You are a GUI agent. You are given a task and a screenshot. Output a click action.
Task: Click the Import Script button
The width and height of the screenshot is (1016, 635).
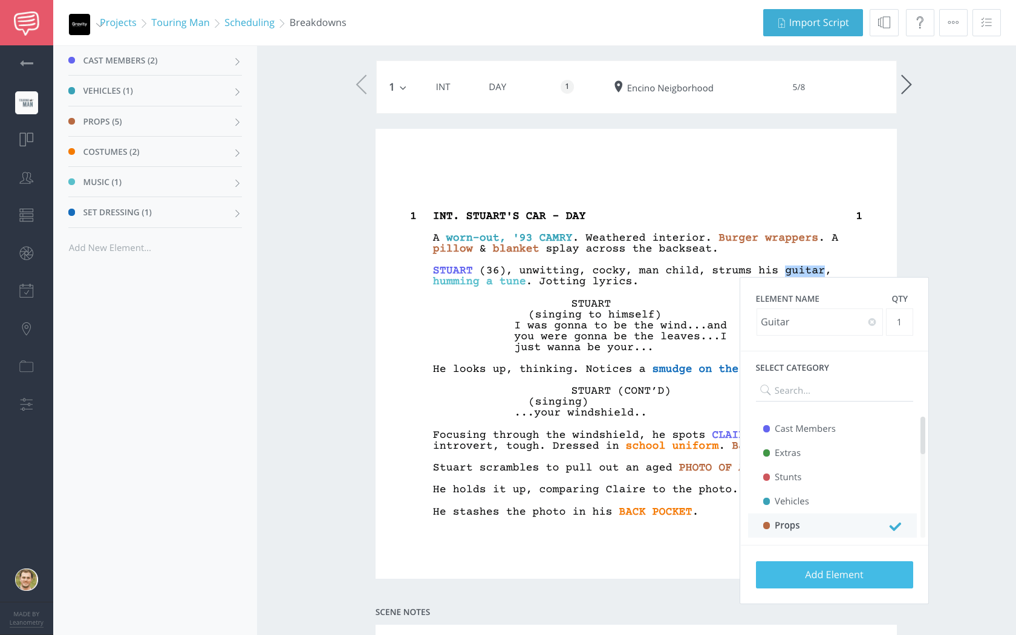coord(813,23)
